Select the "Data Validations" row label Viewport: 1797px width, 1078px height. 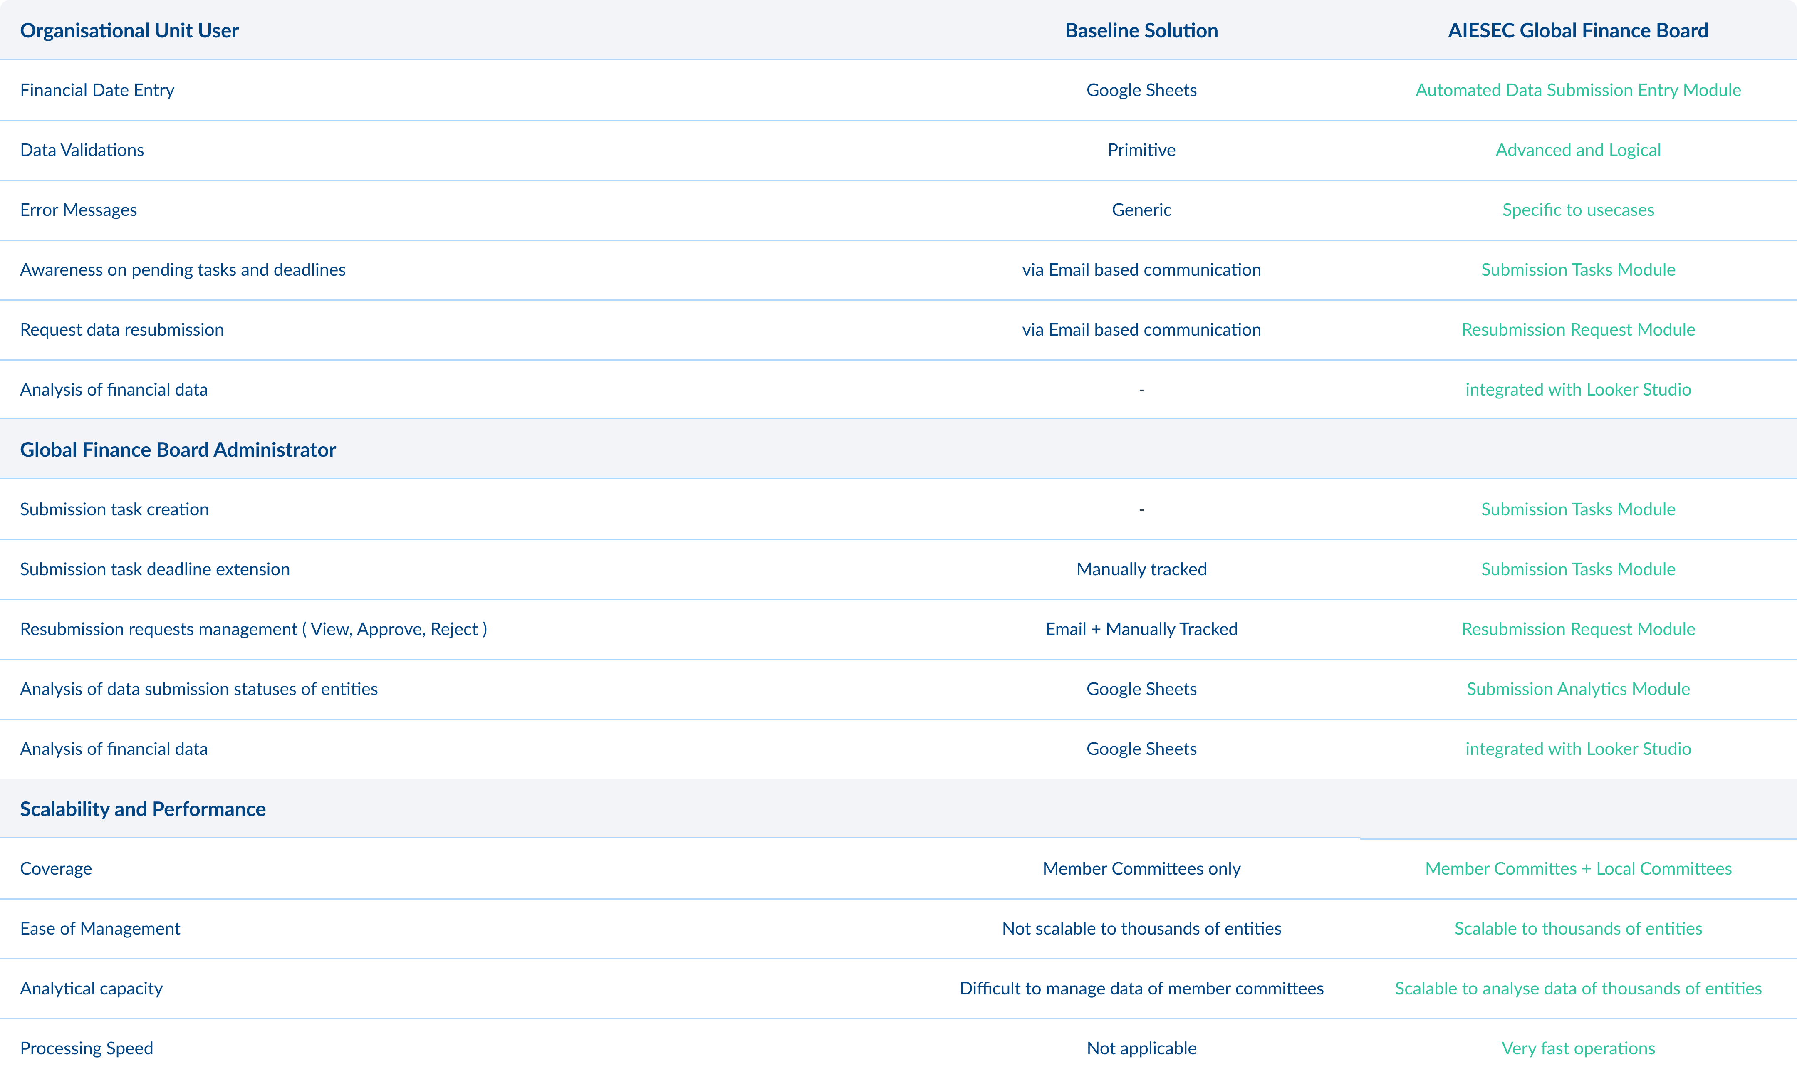pyautogui.click(x=82, y=150)
